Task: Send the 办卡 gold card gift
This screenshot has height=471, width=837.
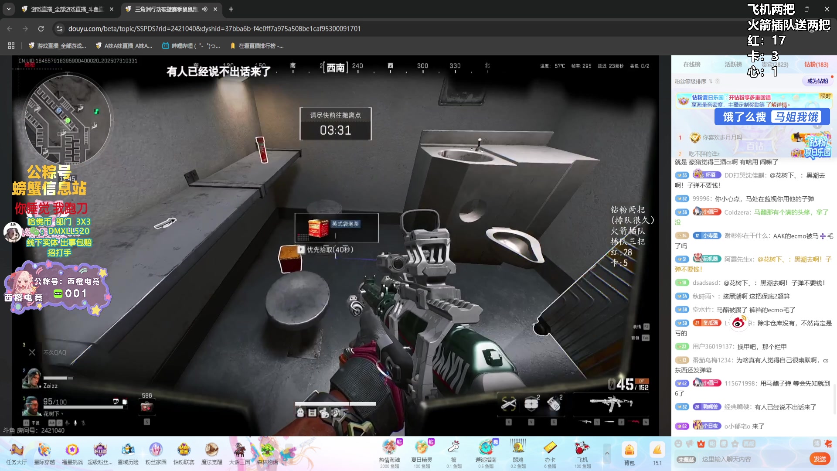Action: coord(550,453)
